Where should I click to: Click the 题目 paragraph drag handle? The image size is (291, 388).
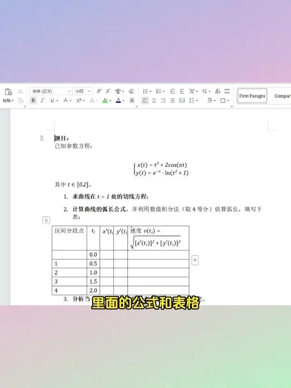[x=42, y=138]
